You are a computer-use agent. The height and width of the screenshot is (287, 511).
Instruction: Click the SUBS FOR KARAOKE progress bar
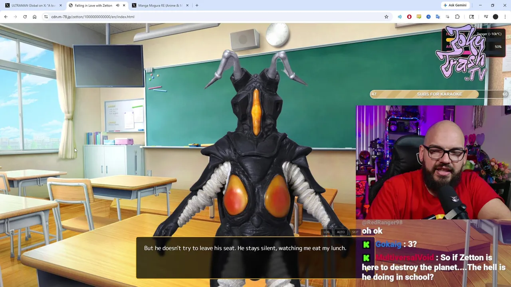[x=439, y=94]
